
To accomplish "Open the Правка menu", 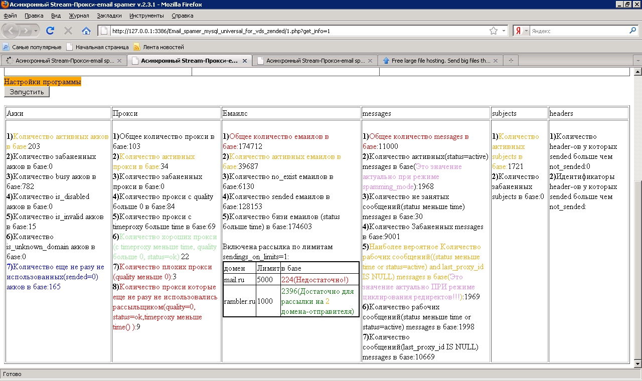I will click(34, 16).
